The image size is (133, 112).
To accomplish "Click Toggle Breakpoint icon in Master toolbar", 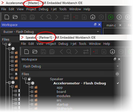I will (x=76, y=17).
